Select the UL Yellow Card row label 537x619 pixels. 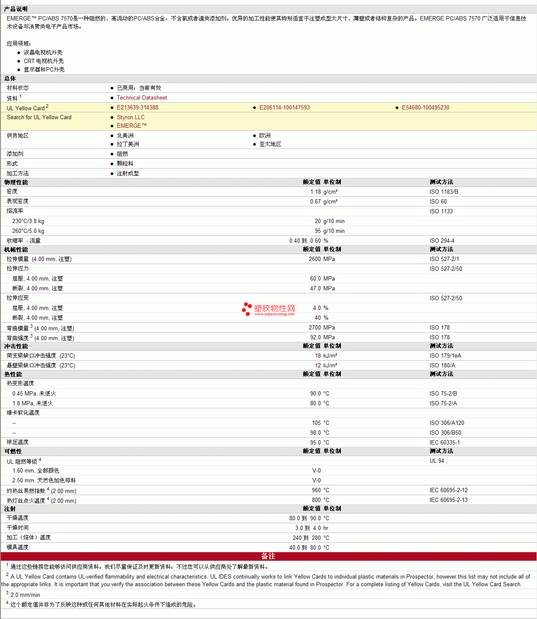coord(27,108)
